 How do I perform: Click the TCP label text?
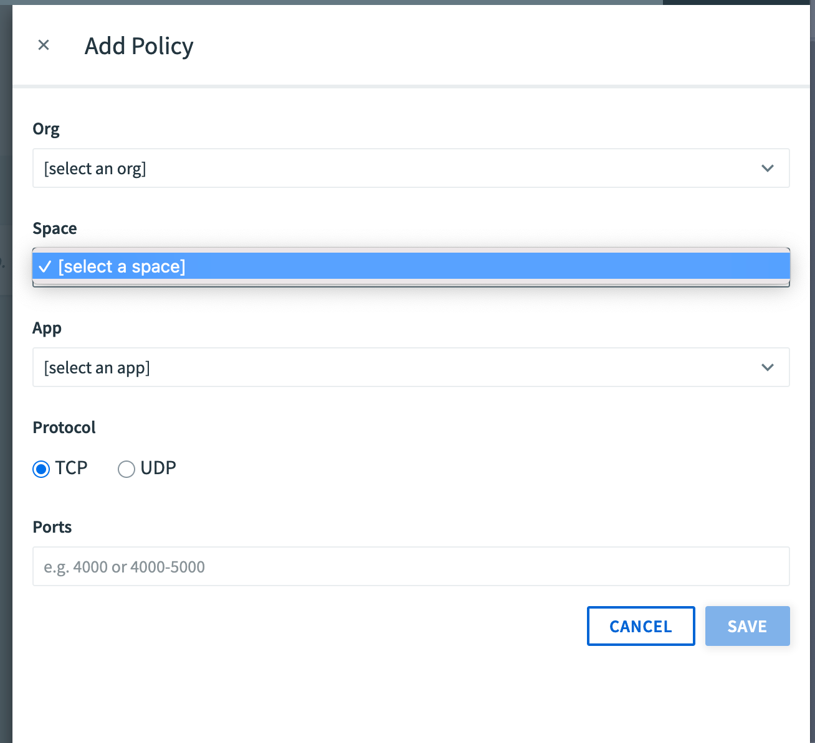click(71, 467)
